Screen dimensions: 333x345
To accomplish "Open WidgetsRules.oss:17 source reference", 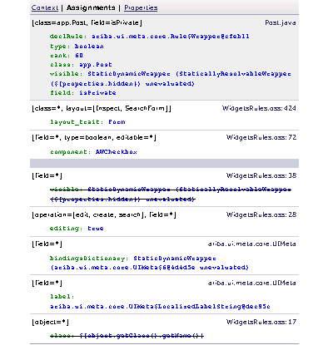I will pyautogui.click(x=261, y=322).
